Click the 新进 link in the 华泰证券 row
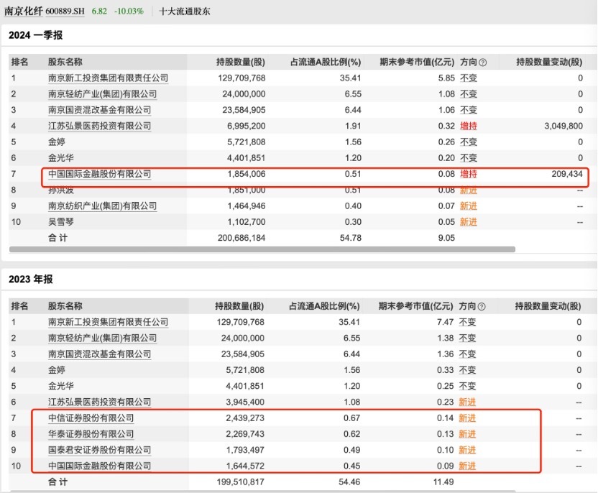Viewport: 598px width, 493px height. click(467, 434)
